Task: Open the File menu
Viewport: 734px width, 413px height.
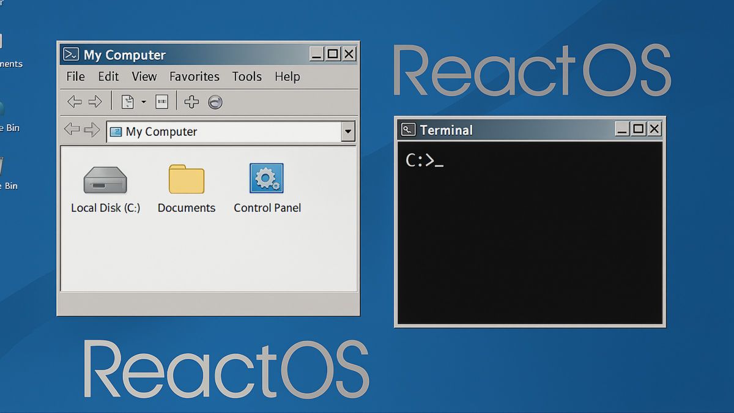Action: click(75, 76)
